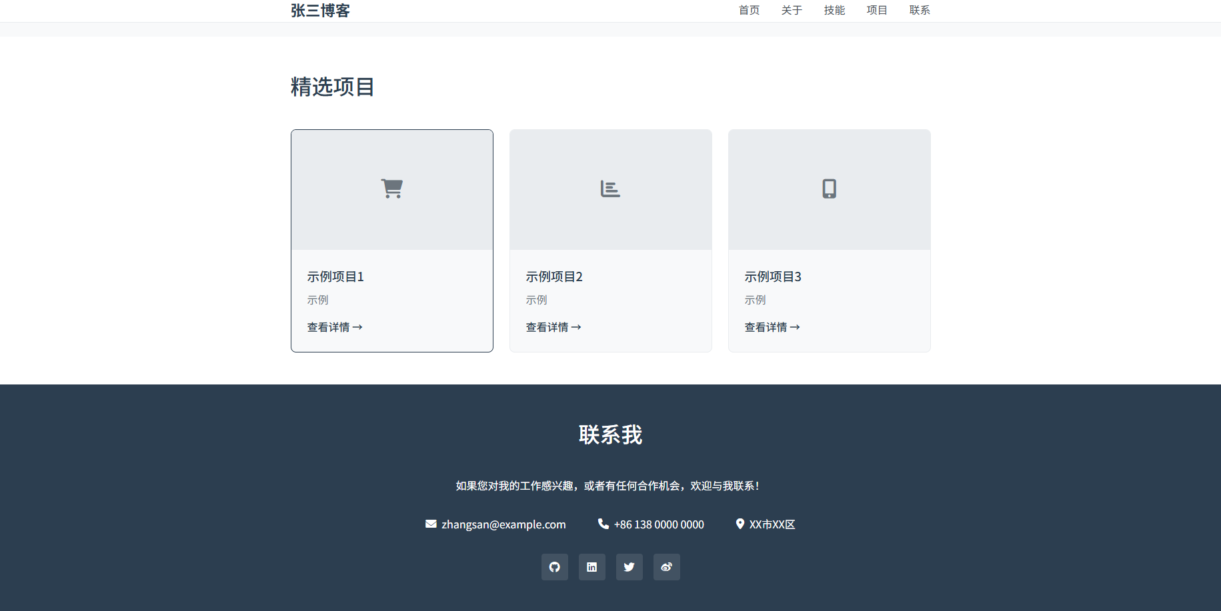
Task: Click the Weibo social icon
Action: [666, 567]
